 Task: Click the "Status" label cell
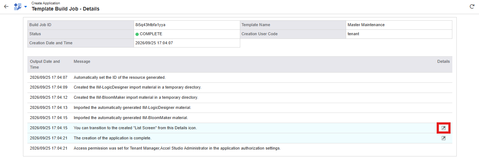[81, 34]
